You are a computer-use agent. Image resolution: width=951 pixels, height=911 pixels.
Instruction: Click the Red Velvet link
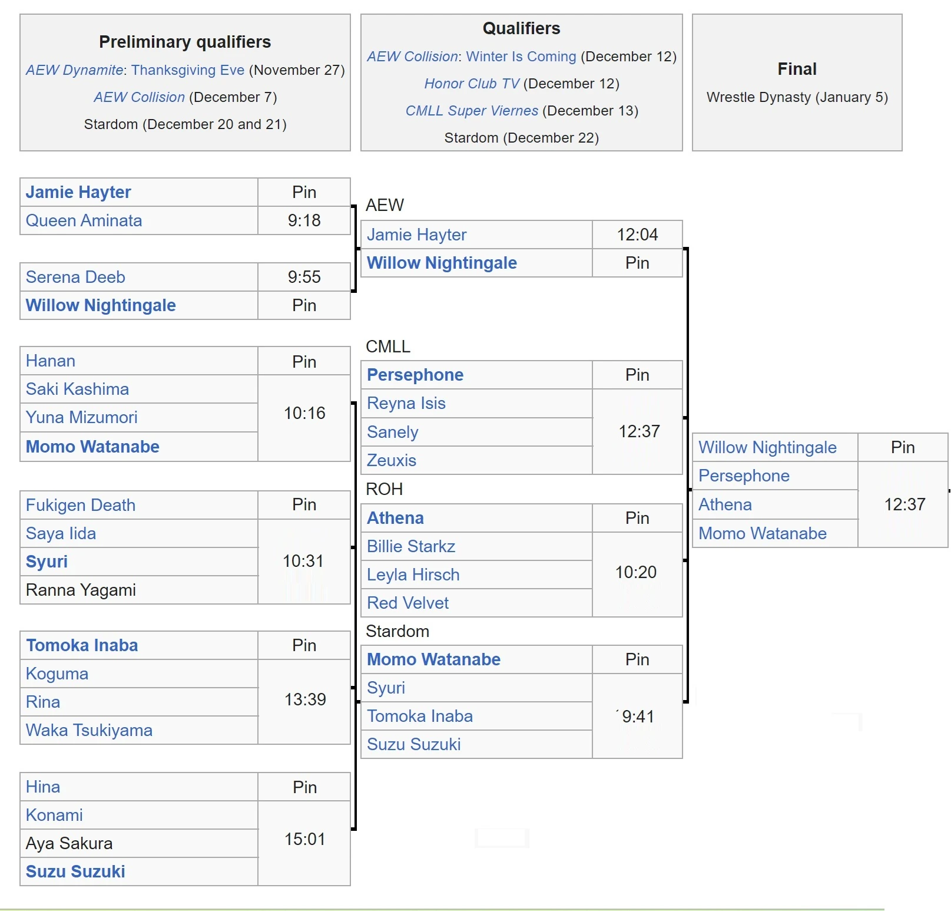pos(407,603)
